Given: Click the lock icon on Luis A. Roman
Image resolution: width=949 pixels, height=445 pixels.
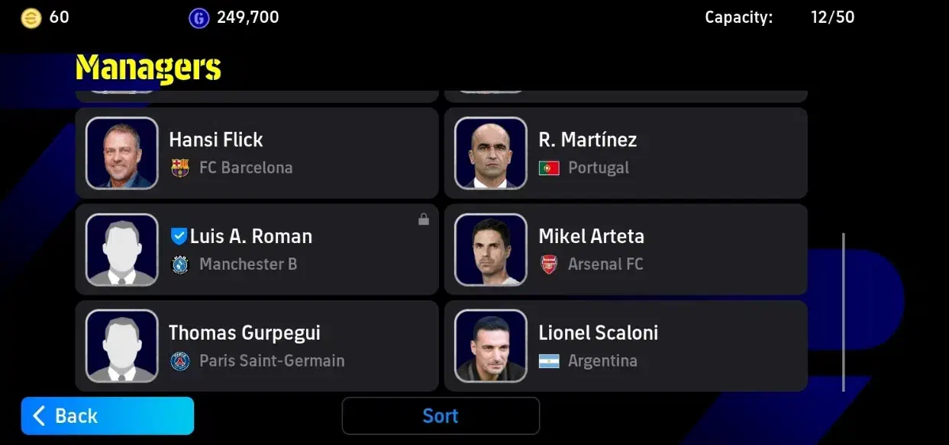Looking at the screenshot, I should pos(424,219).
